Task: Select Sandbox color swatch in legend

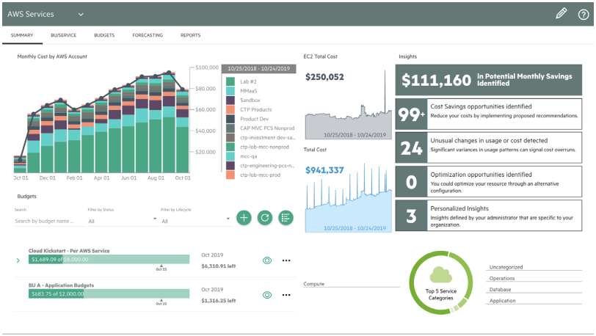Action: coord(230,100)
